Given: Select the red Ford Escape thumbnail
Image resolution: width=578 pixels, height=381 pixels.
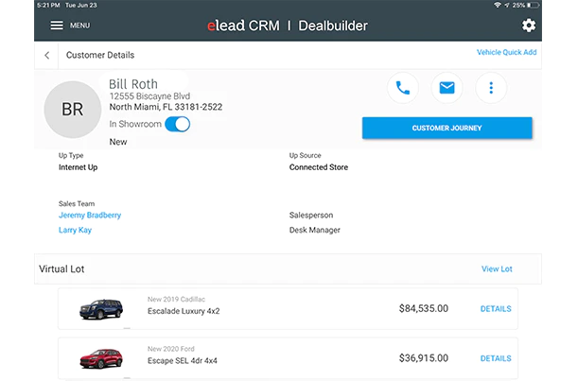Looking at the screenshot, I should tap(101, 359).
